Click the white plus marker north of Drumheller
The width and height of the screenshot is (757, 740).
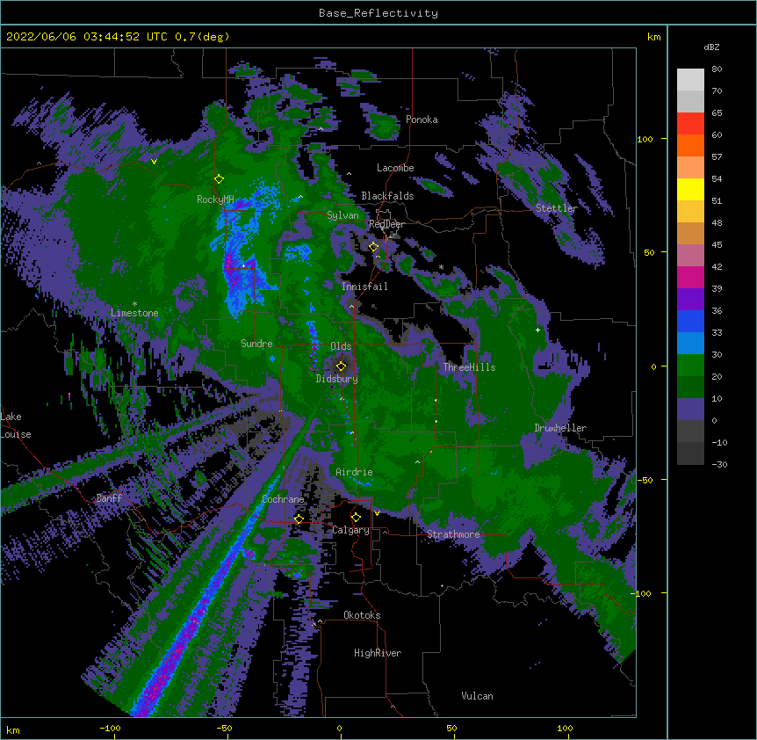pos(537,330)
